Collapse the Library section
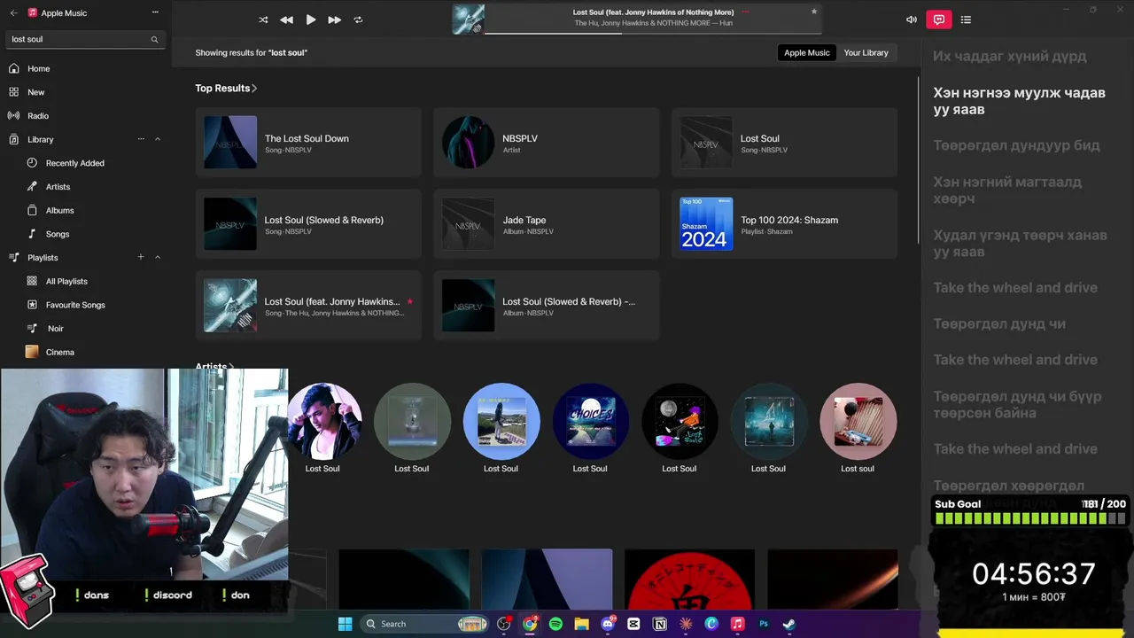 pyautogui.click(x=158, y=139)
